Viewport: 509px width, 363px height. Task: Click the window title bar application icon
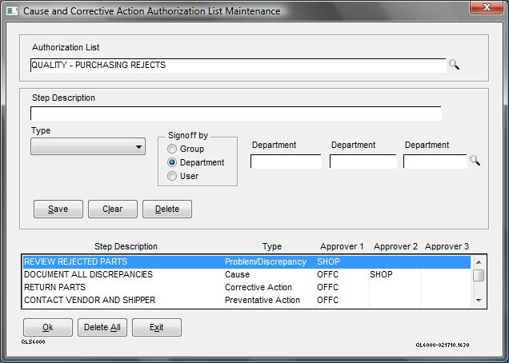12,11
